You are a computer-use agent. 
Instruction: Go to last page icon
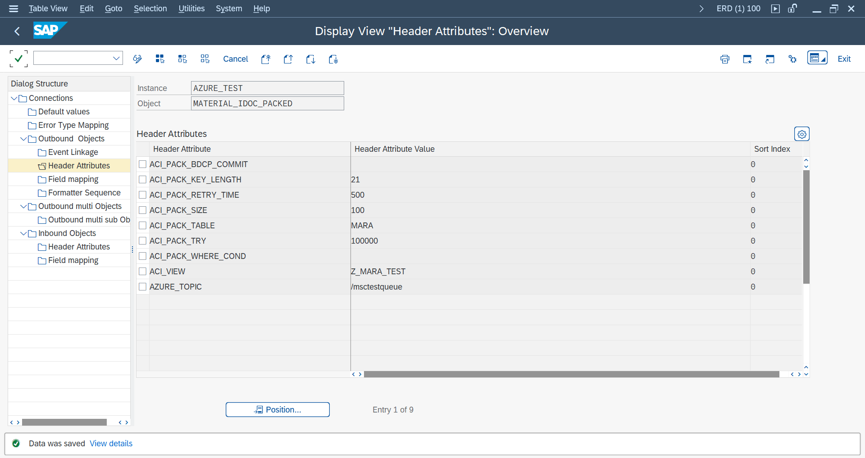[333, 59]
